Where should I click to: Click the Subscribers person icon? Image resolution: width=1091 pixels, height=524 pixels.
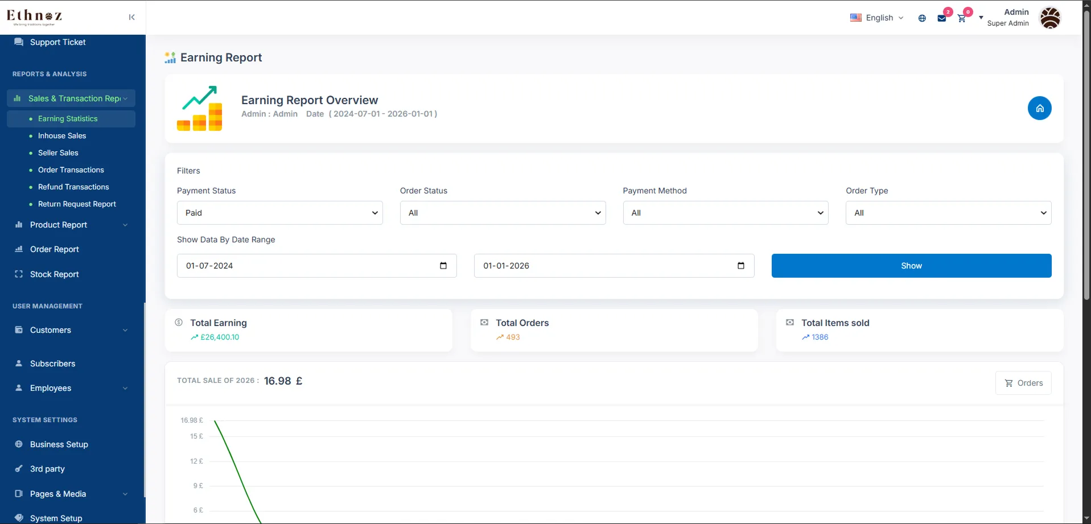click(19, 364)
